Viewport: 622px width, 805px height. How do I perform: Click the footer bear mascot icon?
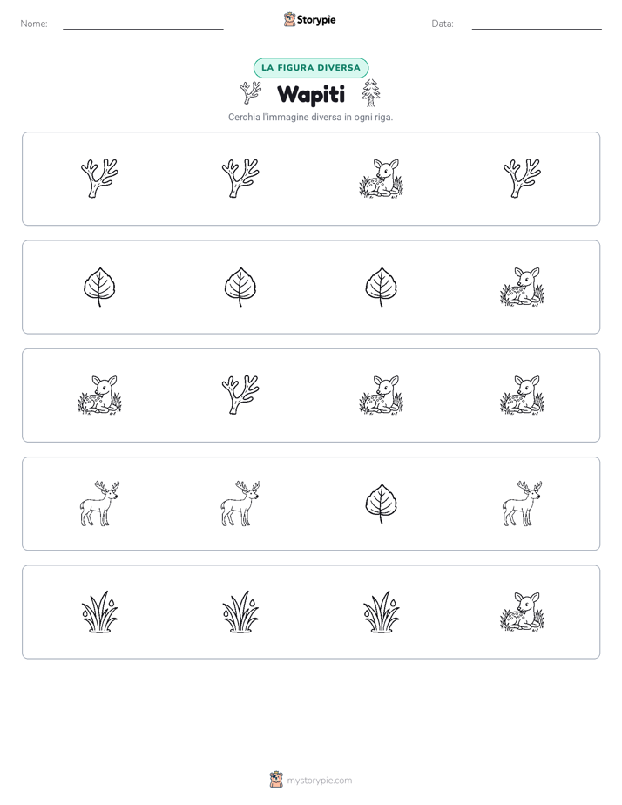point(276,780)
